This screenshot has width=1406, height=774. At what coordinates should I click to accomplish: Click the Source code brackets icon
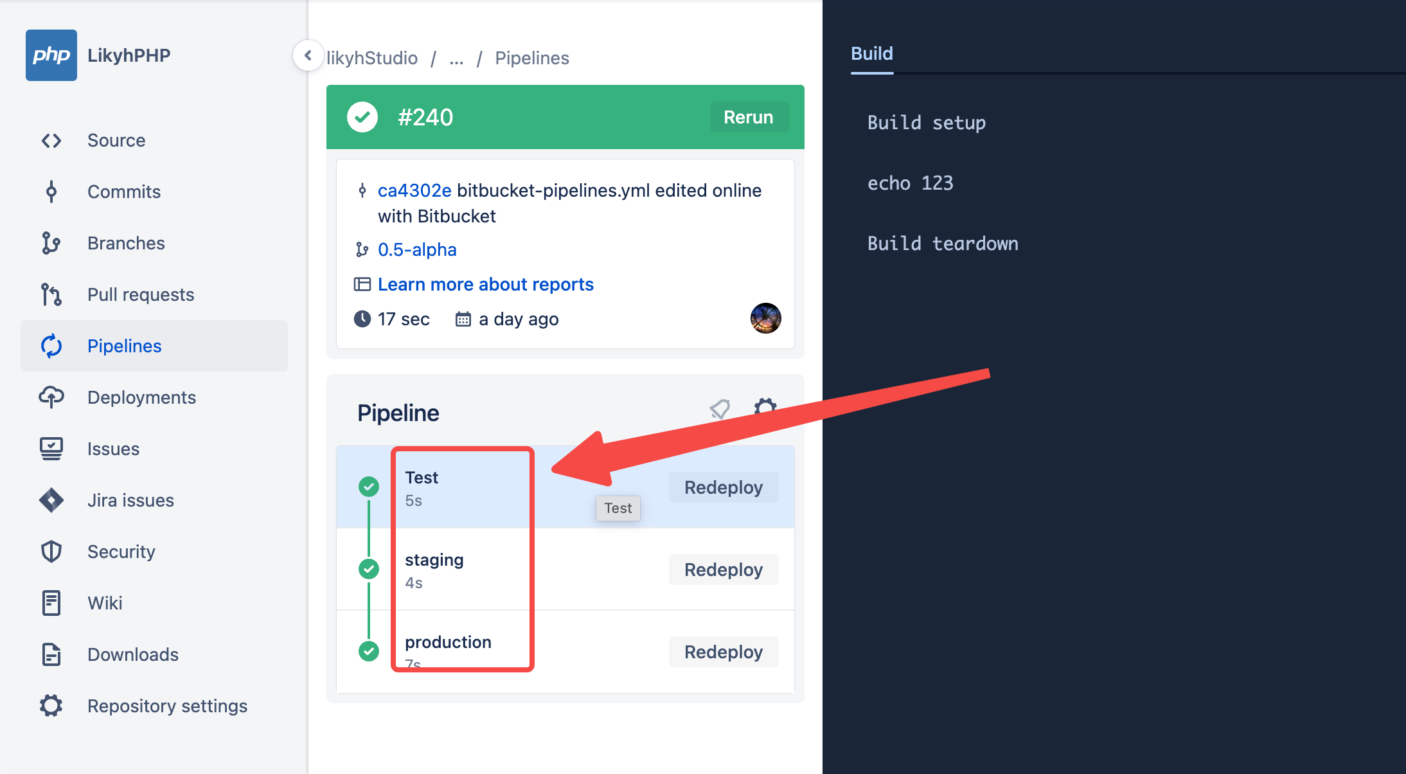51,140
